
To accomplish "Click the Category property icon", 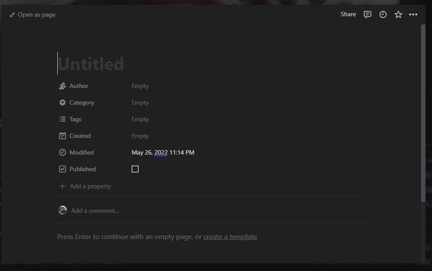I will [63, 102].
